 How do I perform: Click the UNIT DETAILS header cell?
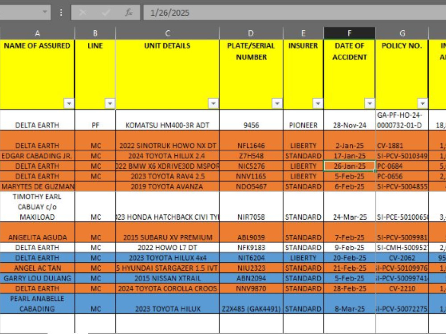pos(168,74)
